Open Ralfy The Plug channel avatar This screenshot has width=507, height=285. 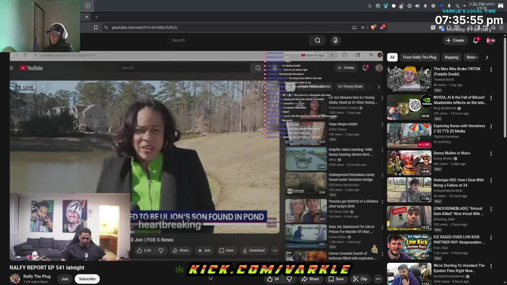15,279
